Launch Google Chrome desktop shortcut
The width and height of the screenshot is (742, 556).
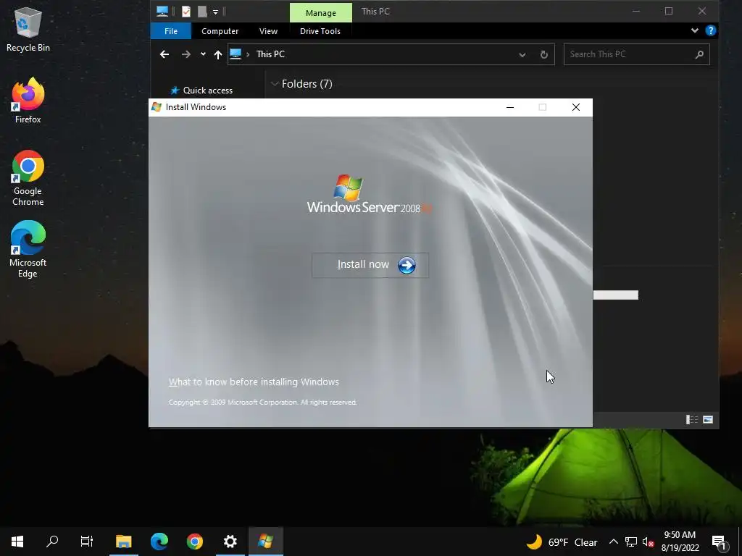pyautogui.click(x=28, y=178)
